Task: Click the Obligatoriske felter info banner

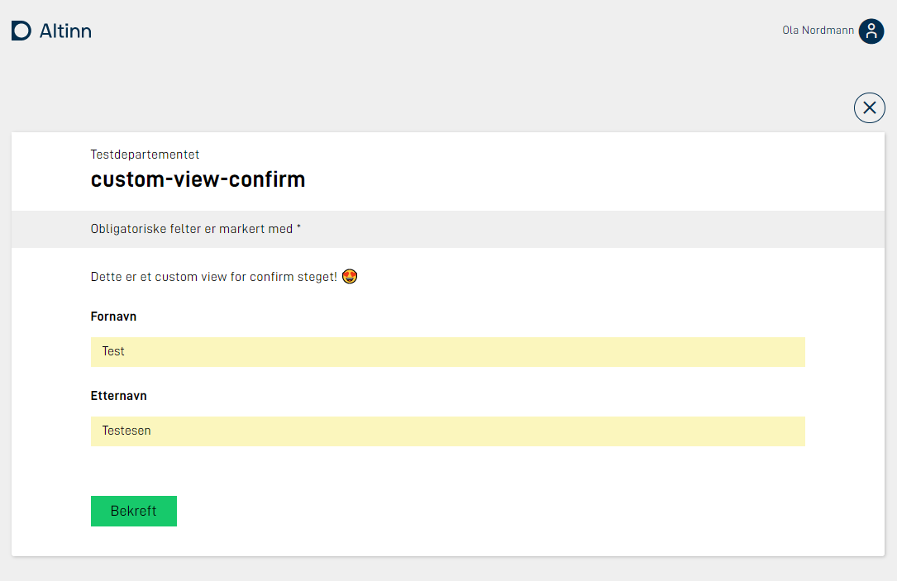Action: (448, 229)
